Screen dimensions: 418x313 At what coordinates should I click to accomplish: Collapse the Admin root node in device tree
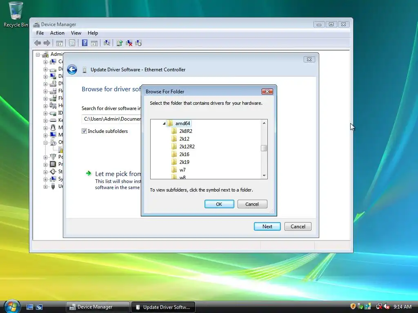[x=38, y=55]
